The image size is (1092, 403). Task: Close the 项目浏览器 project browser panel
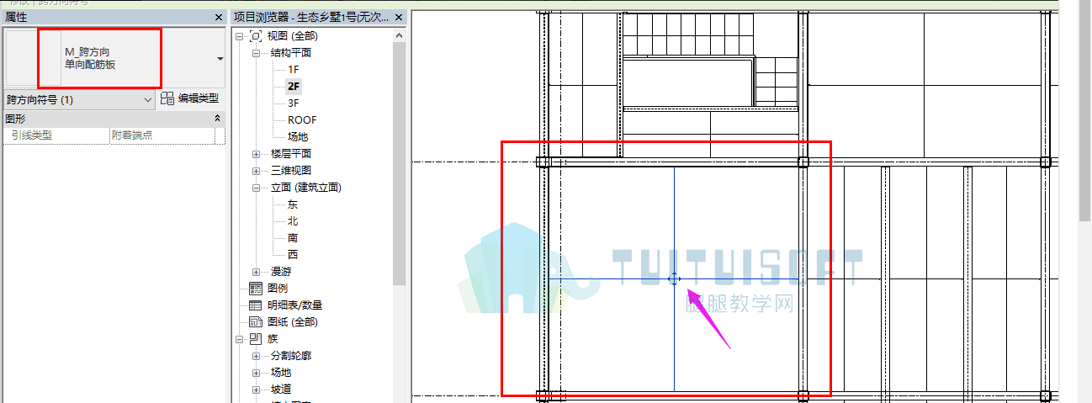coord(399,17)
